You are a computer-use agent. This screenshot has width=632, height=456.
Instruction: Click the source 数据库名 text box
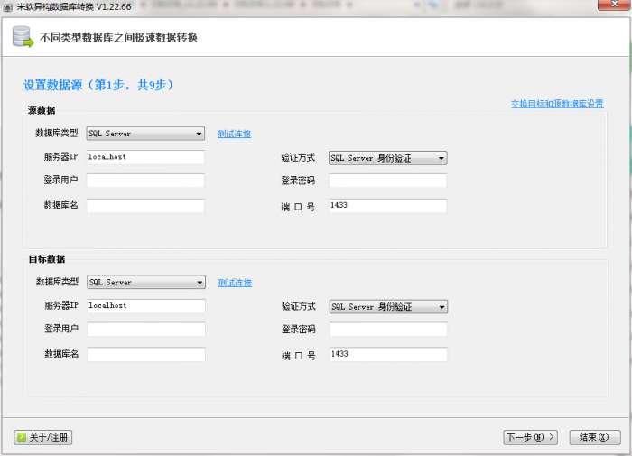coord(145,206)
